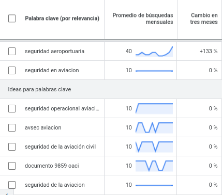This screenshot has width=222, height=195.
Task: Check the avsec aviacion row checkbox
Action: [12, 127]
